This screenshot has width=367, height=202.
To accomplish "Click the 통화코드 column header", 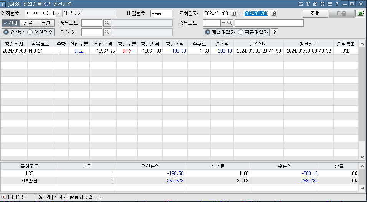I will (30, 166).
